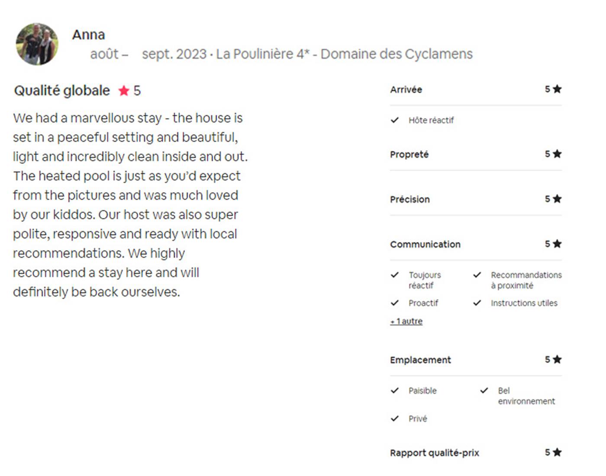Viewport: 606px width, 476px height.
Task: Click the checkmark next to Paisible
Action: point(394,391)
